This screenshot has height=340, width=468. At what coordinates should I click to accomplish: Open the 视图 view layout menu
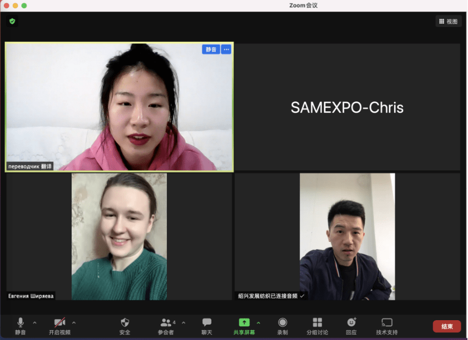tap(448, 21)
